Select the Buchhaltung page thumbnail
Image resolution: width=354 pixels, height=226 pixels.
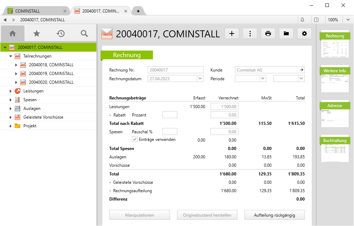335,149
